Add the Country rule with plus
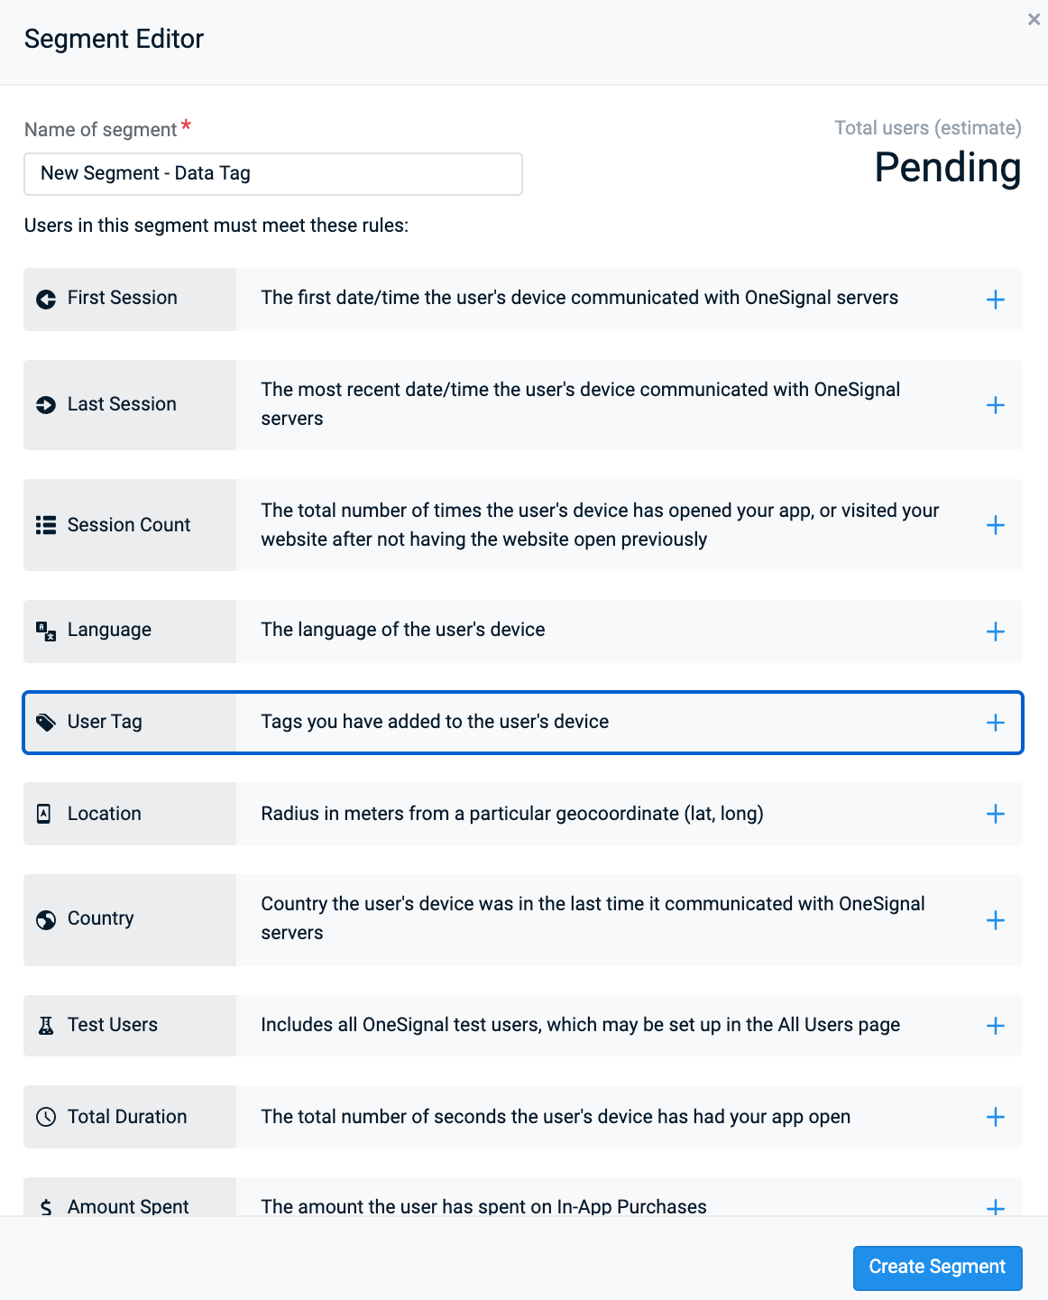 pyautogui.click(x=996, y=920)
